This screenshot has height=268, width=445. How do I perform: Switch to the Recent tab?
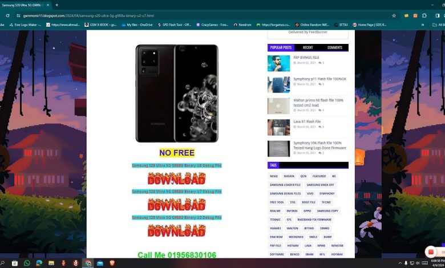308,47
